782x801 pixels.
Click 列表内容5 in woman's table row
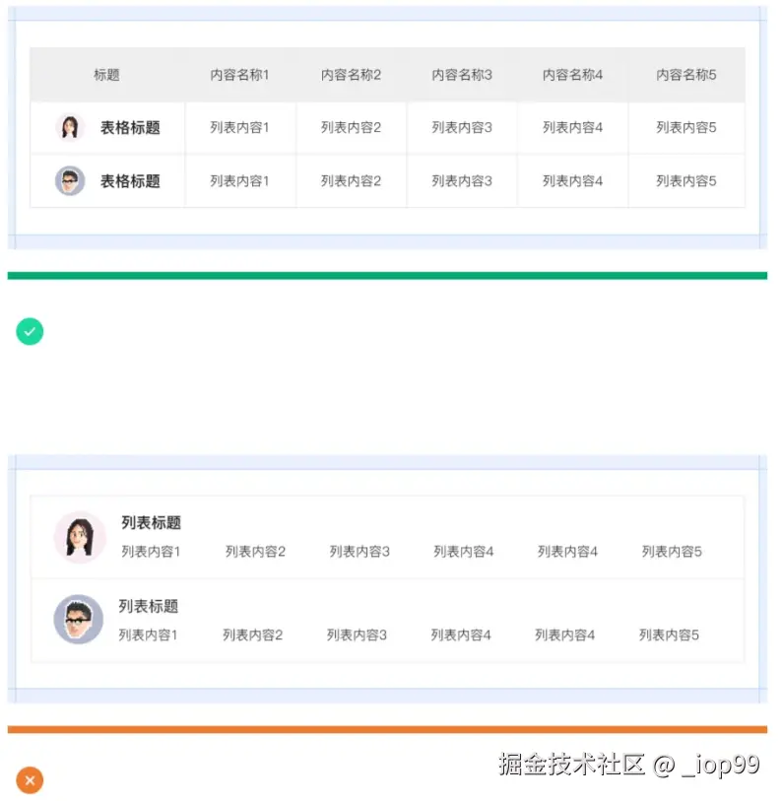click(686, 127)
